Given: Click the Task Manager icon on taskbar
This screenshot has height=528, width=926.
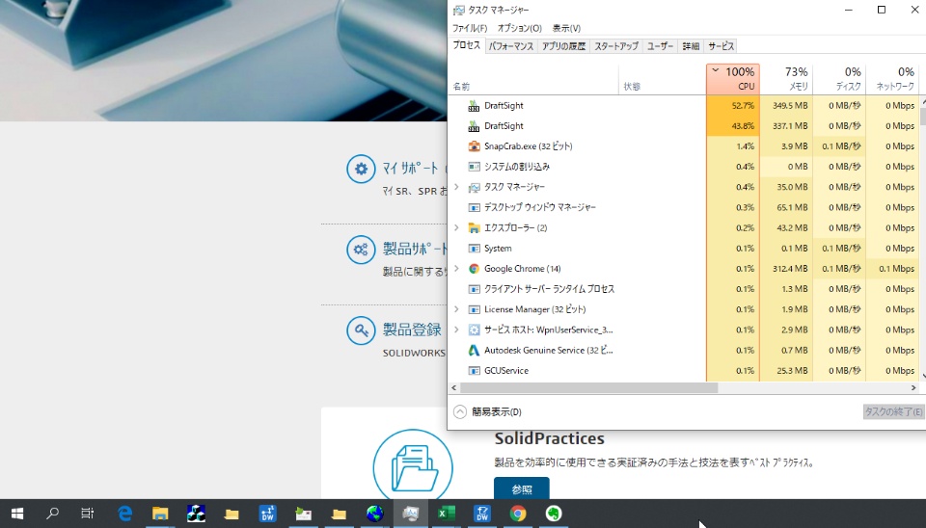Looking at the screenshot, I should coord(411,514).
